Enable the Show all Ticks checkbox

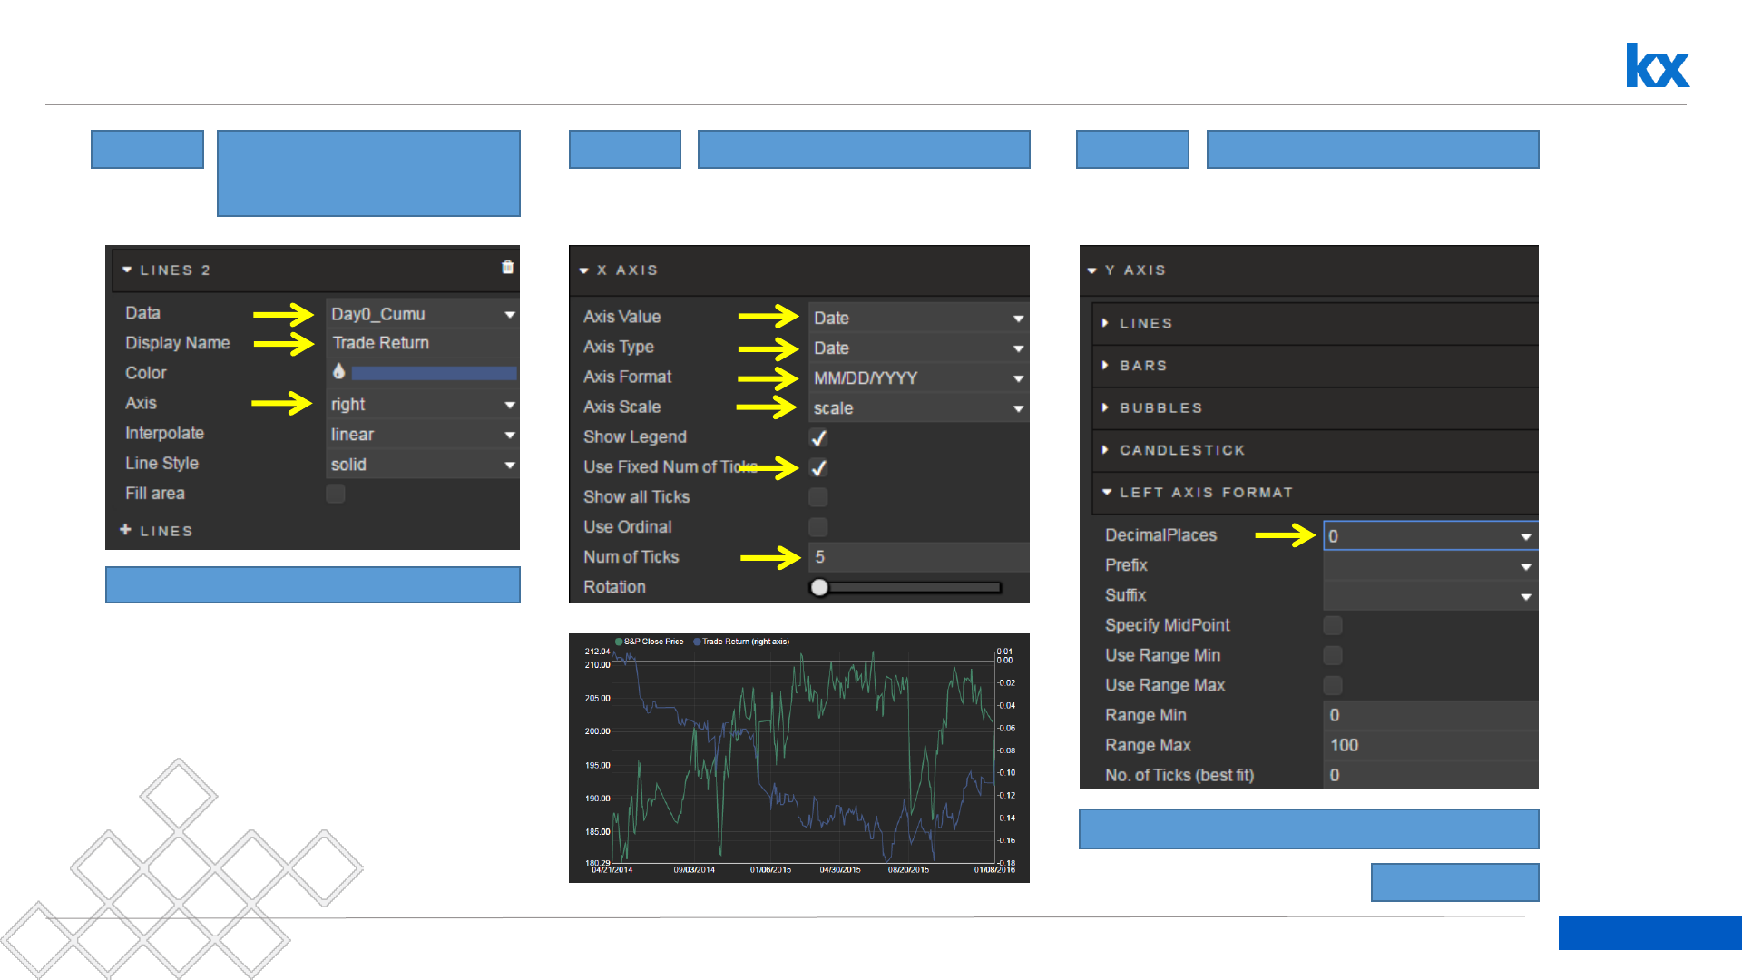tap(818, 497)
